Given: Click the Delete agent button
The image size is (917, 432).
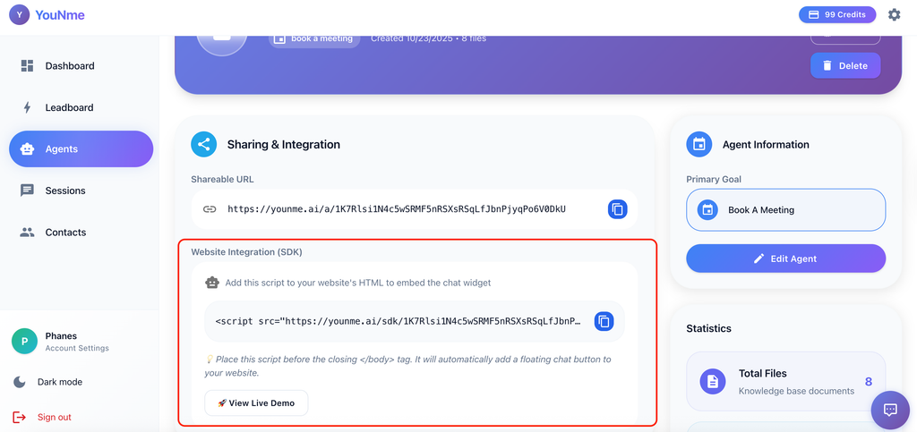Looking at the screenshot, I should click(x=845, y=65).
